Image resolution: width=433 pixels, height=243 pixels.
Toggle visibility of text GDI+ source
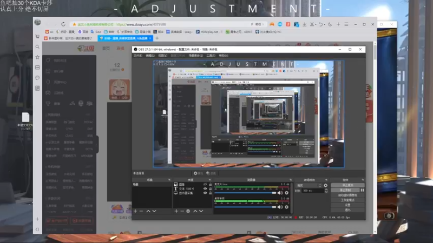coord(205,188)
